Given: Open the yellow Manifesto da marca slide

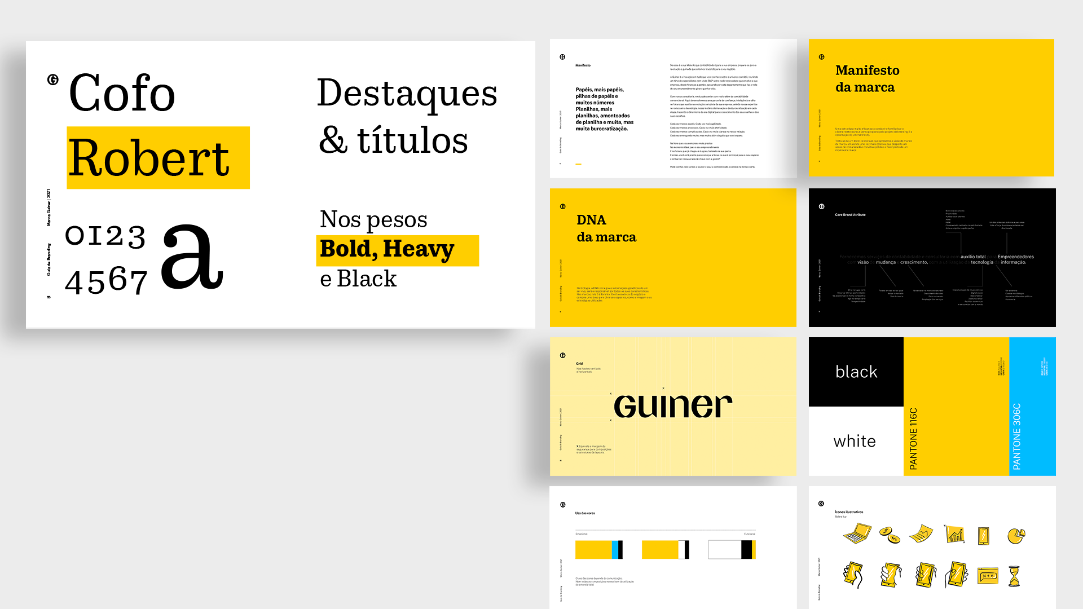Looking at the screenshot, I should click(x=931, y=108).
